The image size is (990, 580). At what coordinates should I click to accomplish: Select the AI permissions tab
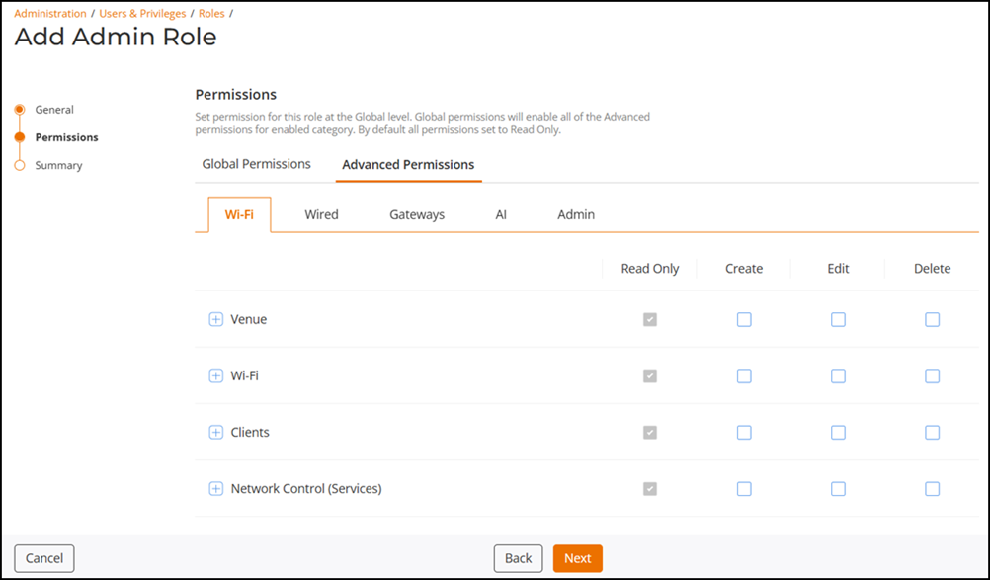point(501,214)
